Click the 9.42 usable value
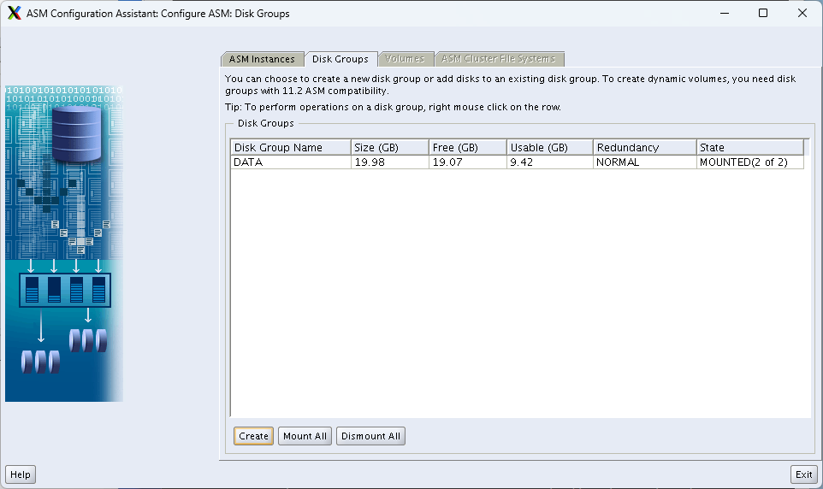Image resolution: width=823 pixels, height=489 pixels. pyautogui.click(x=550, y=162)
